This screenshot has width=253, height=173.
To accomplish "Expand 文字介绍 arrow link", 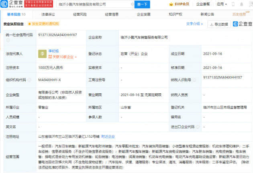I will coord(194,24).
